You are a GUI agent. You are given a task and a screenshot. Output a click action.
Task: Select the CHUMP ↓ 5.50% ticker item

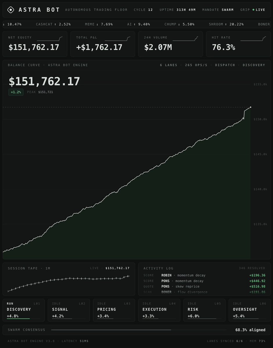(179, 24)
